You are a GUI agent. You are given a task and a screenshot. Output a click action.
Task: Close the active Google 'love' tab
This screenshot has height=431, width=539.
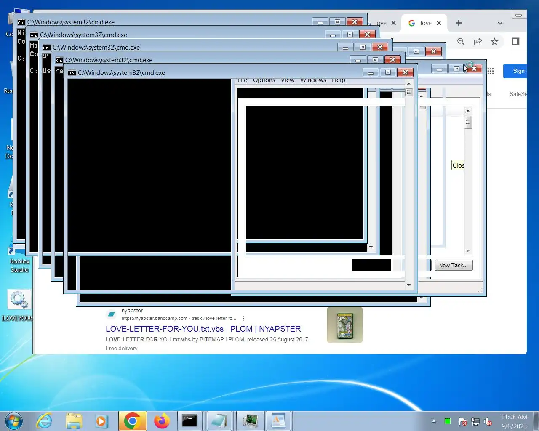[439, 23]
